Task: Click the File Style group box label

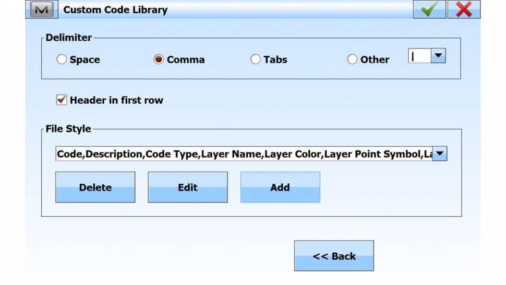Action: [x=68, y=128]
